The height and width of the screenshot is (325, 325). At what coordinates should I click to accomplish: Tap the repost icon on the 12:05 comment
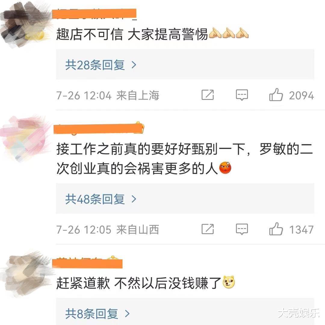[x=208, y=229]
